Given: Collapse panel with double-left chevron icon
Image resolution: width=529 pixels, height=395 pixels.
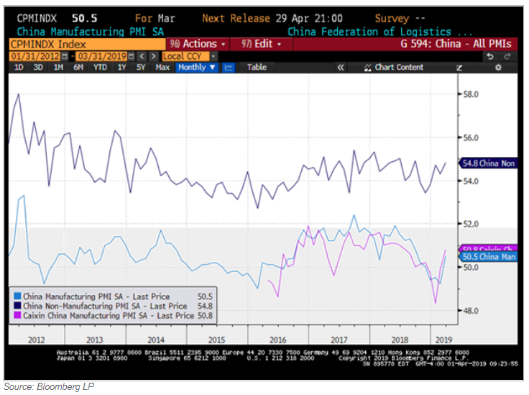Looking at the screenshot, I should click(341, 67).
